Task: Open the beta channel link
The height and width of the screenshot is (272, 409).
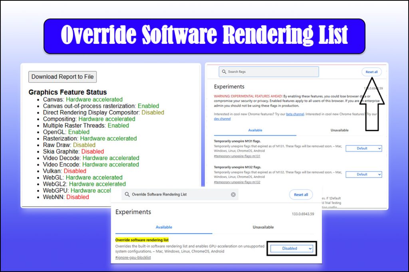Action: click(296, 114)
